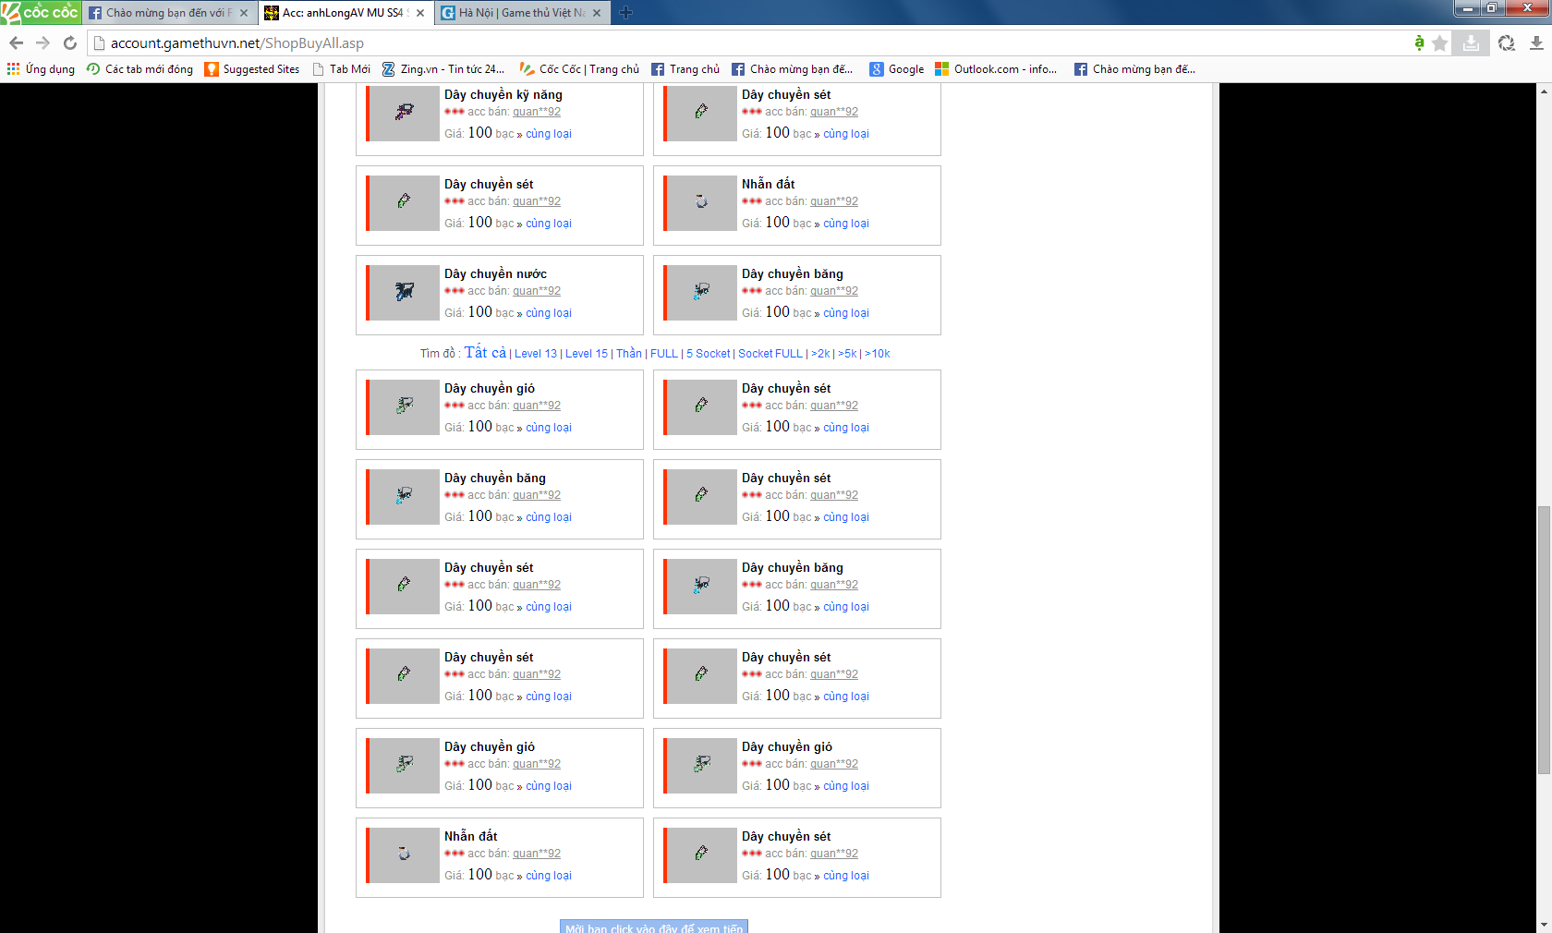Open the bottom Nhẫn đất item thumbnail

(x=404, y=855)
